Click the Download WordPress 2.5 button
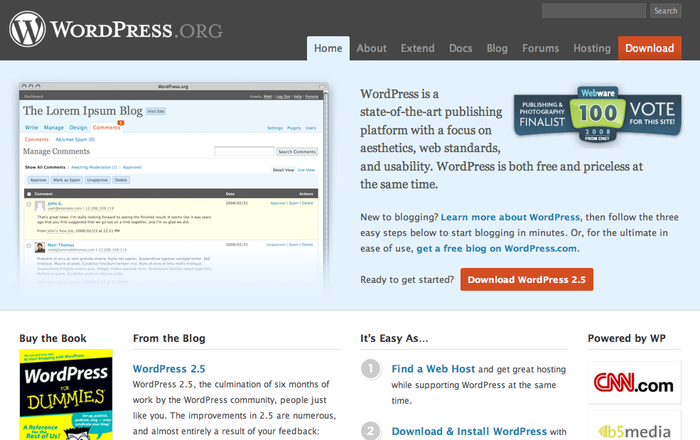Viewport: 700px width, 440px height. 526,279
